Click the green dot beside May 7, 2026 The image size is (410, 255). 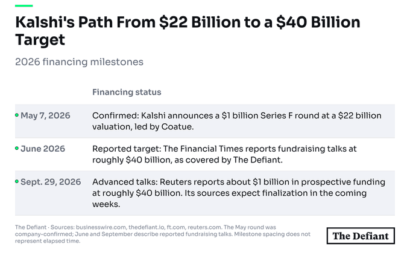pos(17,115)
